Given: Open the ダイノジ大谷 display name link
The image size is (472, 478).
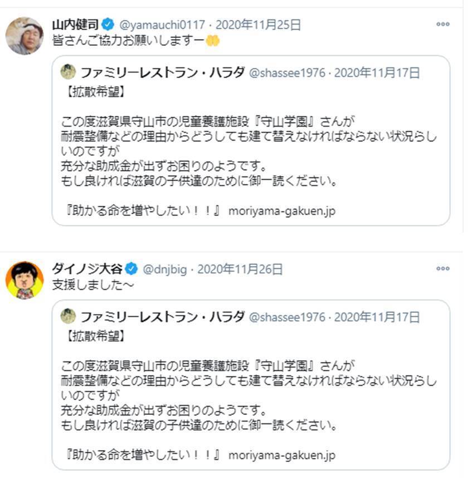Looking at the screenshot, I should pos(87,269).
